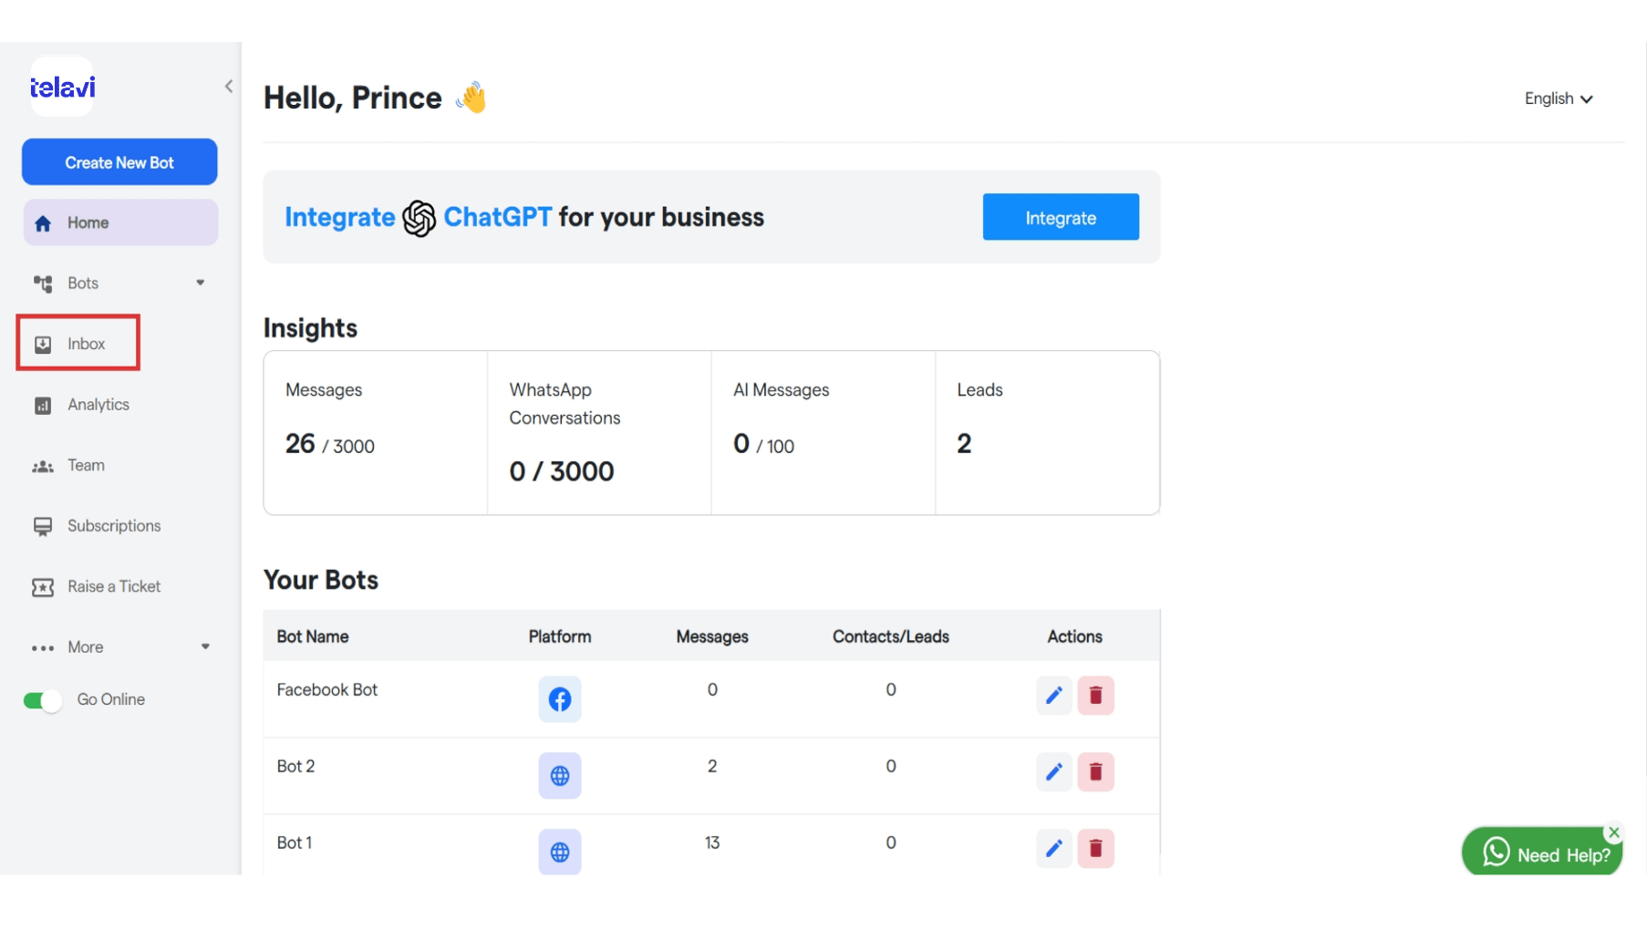
Task: Click the Platform column header
Action: click(x=560, y=636)
